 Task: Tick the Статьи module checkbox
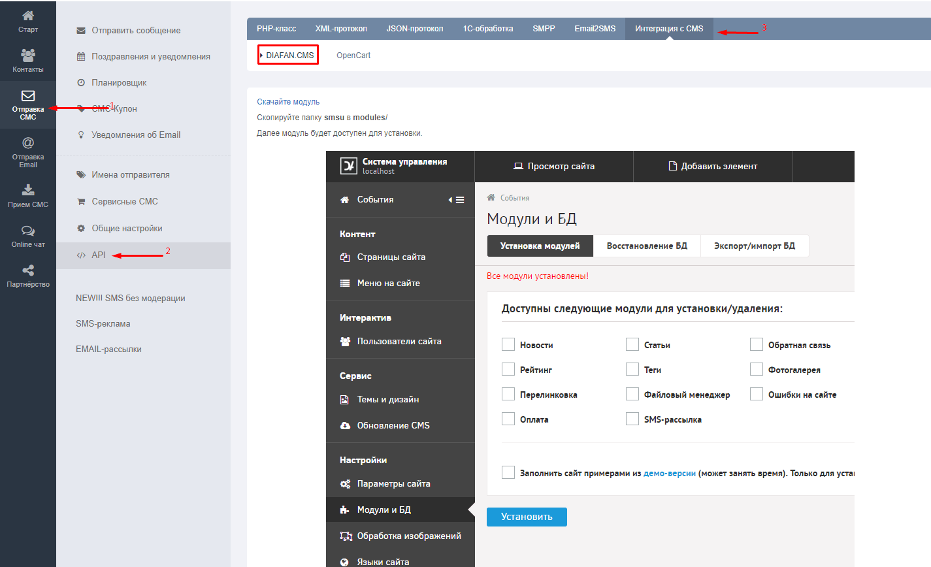coord(632,344)
